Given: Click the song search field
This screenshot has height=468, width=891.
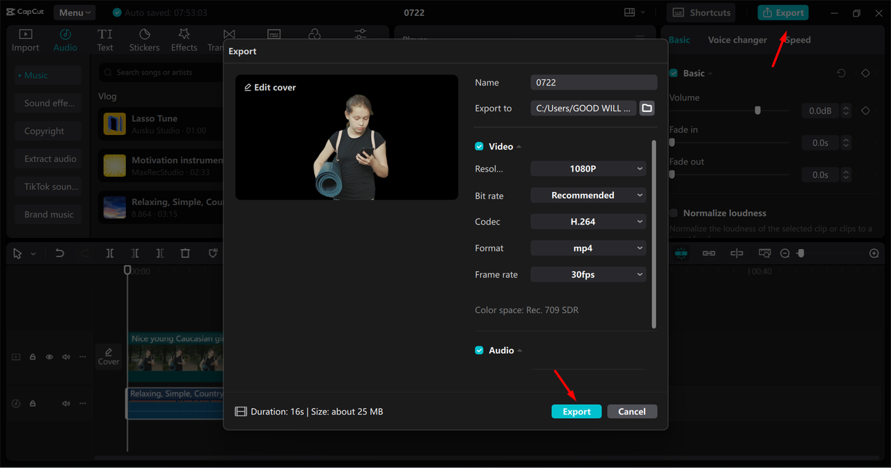Looking at the screenshot, I should (x=161, y=72).
